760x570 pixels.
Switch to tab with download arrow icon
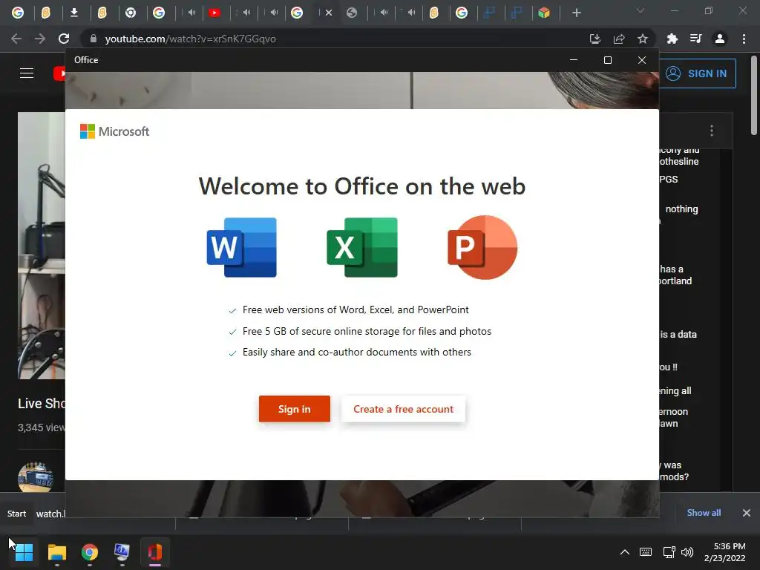tap(73, 13)
